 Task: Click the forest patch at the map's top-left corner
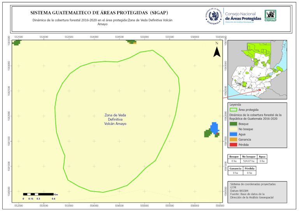click(x=16, y=42)
